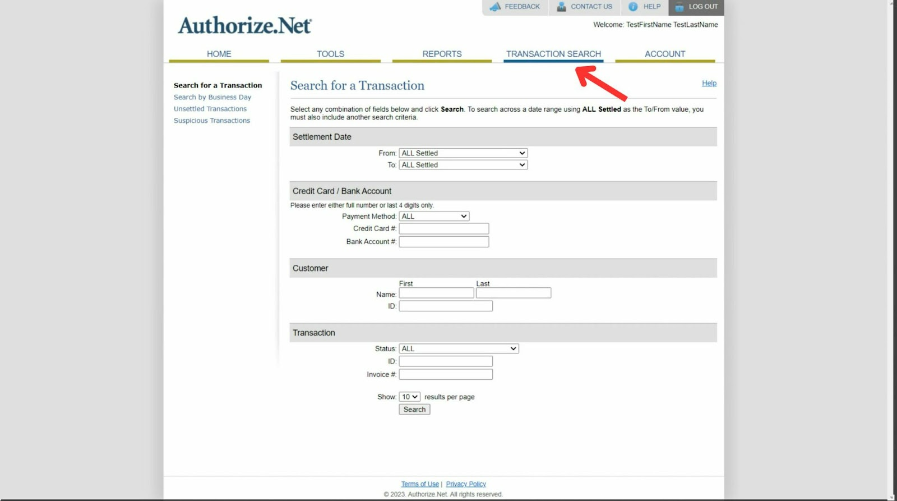The image size is (897, 501).
Task: Expand the Payment Method dropdown
Action: pos(434,217)
